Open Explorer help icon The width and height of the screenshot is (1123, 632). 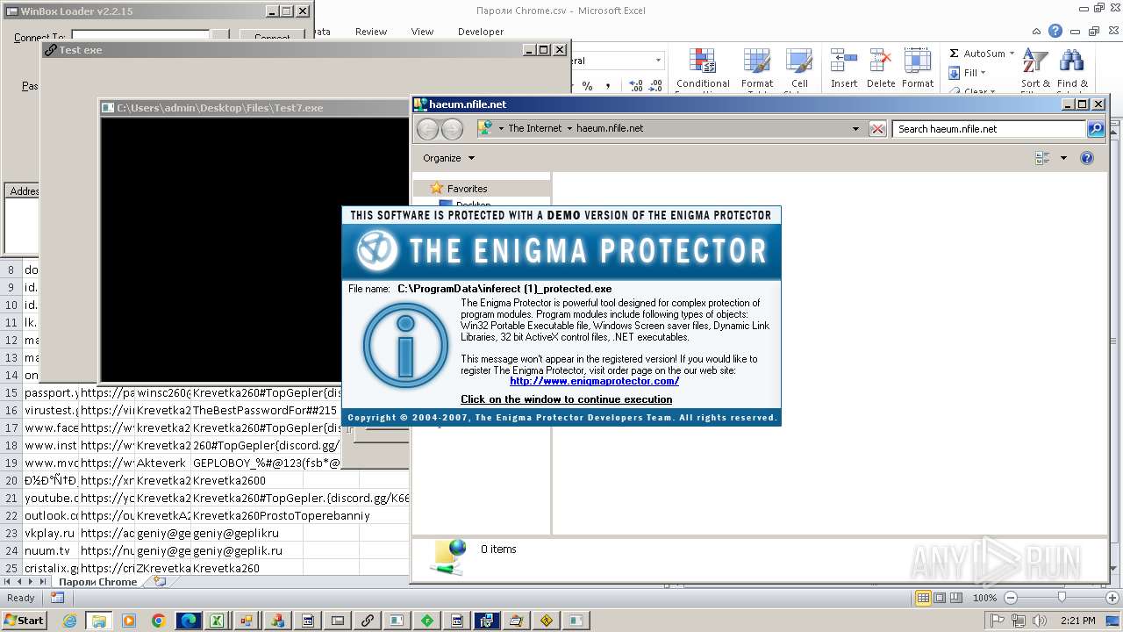tap(1087, 158)
